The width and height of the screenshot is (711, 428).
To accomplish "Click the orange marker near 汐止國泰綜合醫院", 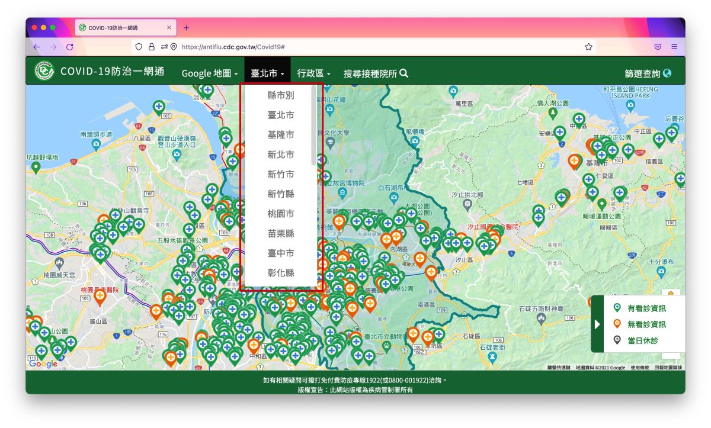I will click(x=495, y=238).
